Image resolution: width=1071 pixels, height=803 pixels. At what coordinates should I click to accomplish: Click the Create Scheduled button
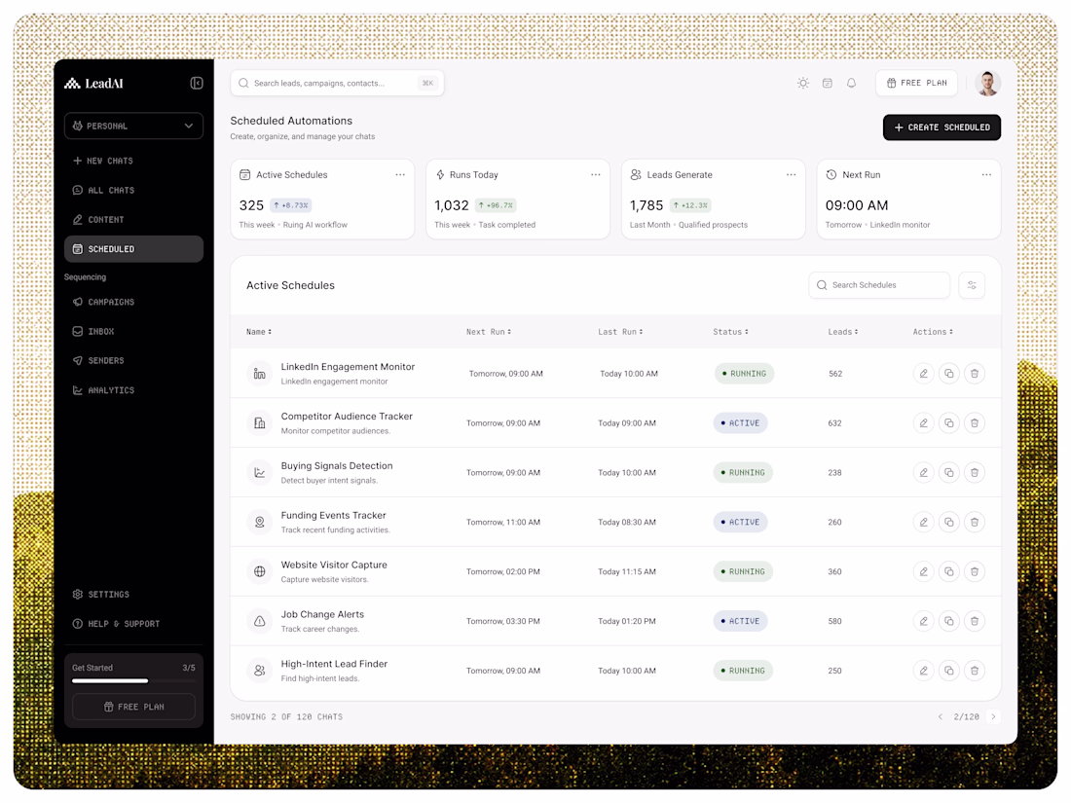point(942,128)
